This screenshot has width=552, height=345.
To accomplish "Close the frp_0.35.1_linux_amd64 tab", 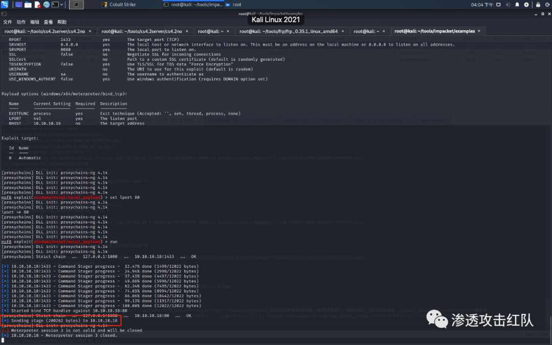I will (343, 31).
